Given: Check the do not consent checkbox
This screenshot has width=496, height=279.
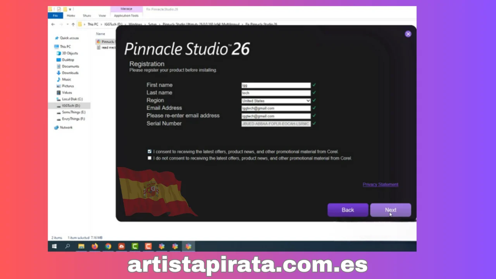Looking at the screenshot, I should click(x=150, y=158).
